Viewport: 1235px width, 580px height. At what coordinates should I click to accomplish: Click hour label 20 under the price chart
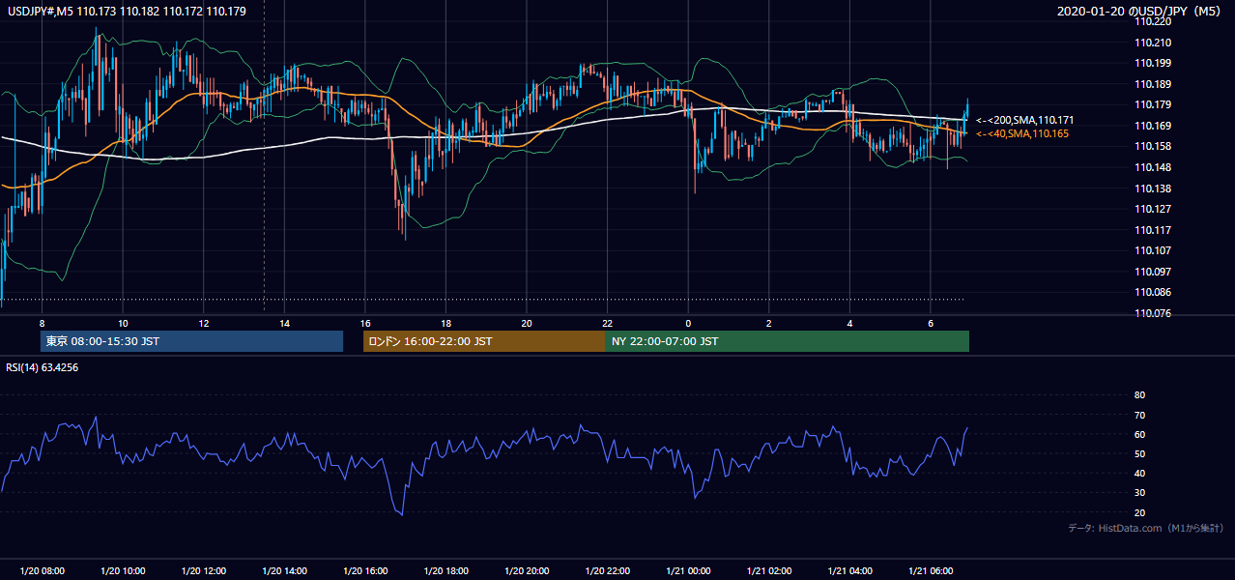(526, 323)
